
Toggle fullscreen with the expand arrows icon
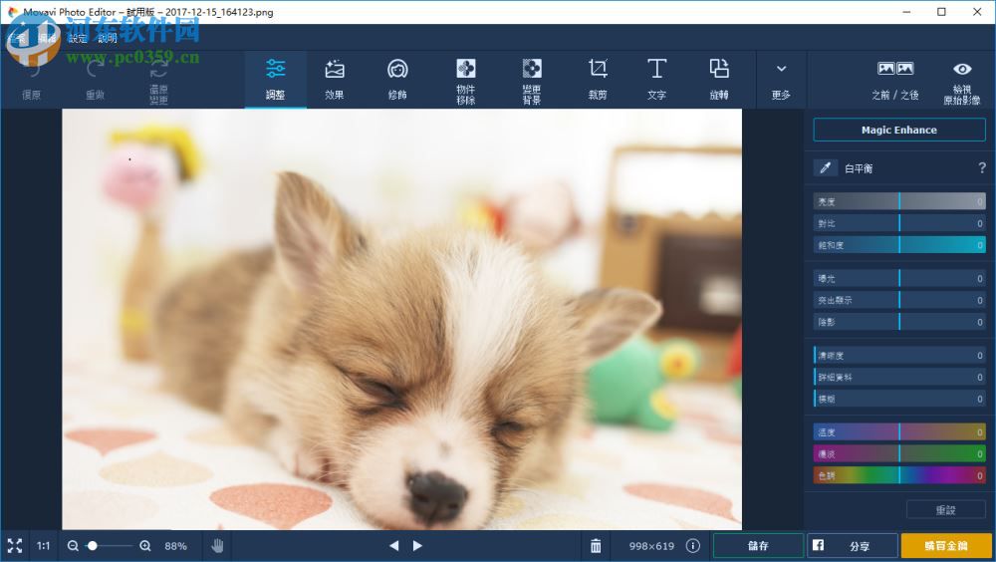[15, 545]
